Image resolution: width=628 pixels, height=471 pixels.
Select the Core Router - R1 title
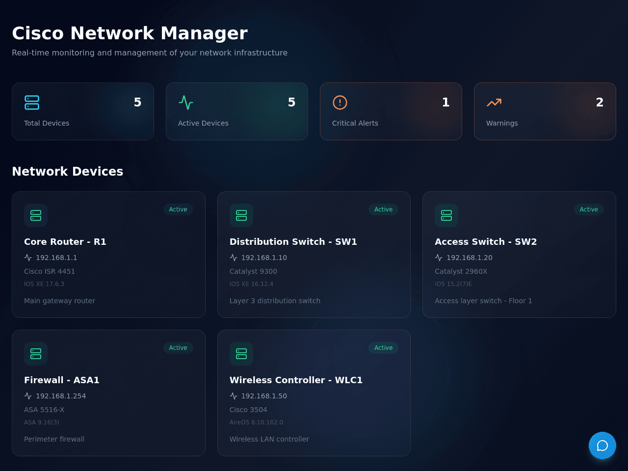pyautogui.click(x=65, y=242)
